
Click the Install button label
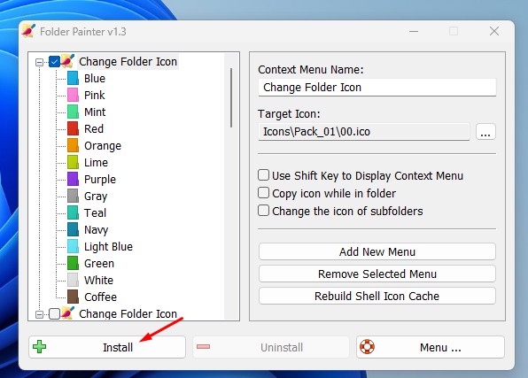[118, 347]
